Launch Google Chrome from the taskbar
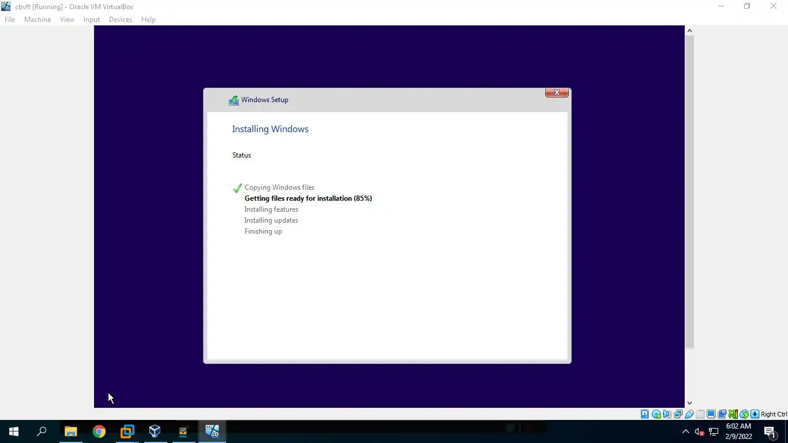 (99, 431)
